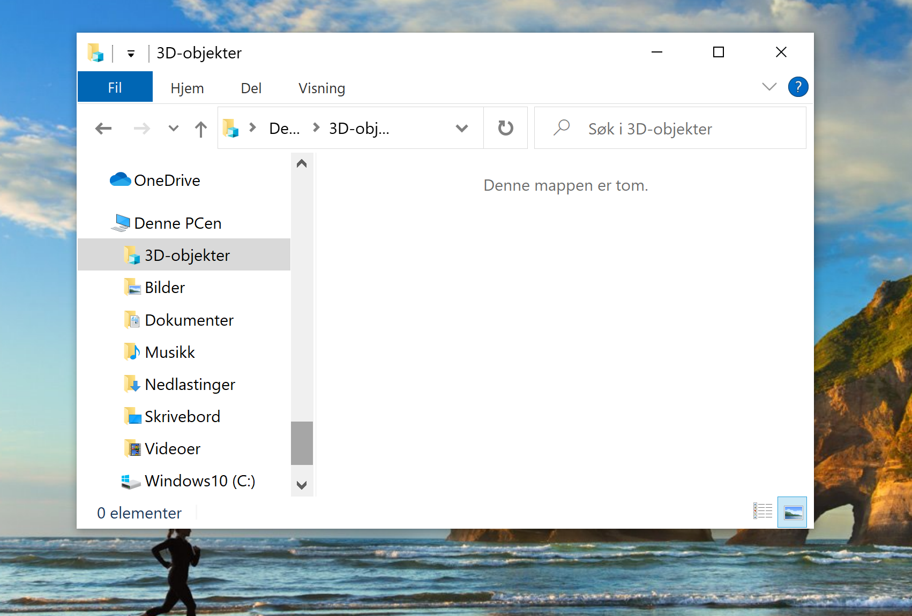The width and height of the screenshot is (912, 616).
Task: Go up one folder level
Action: [200, 128]
